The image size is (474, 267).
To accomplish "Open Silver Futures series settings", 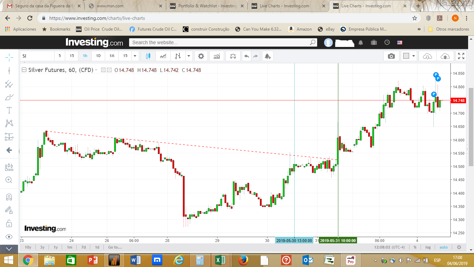I will click(109, 70).
